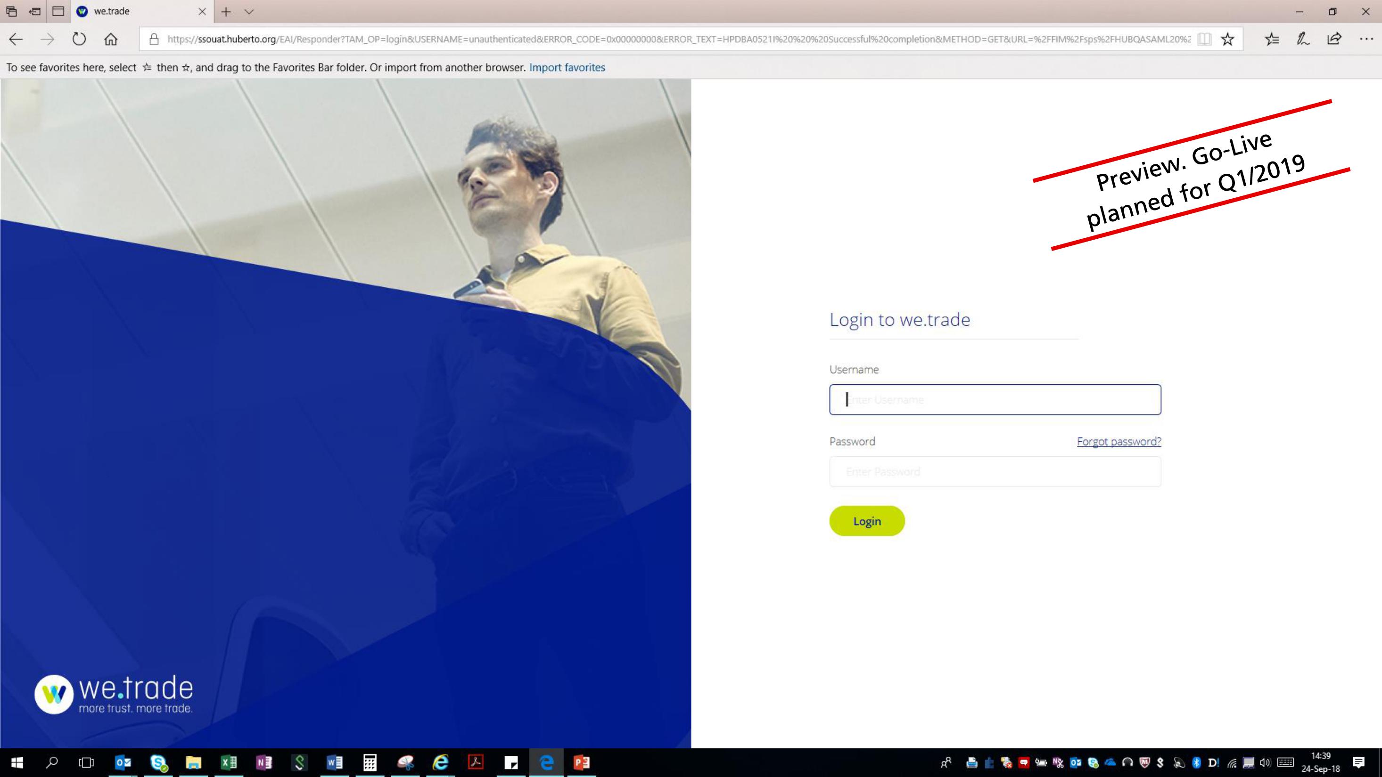Click the we.trade browser tab
The width and height of the screenshot is (1382, 777).
[x=140, y=10]
